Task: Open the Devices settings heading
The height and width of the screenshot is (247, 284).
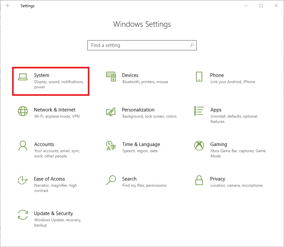Action: click(130, 75)
